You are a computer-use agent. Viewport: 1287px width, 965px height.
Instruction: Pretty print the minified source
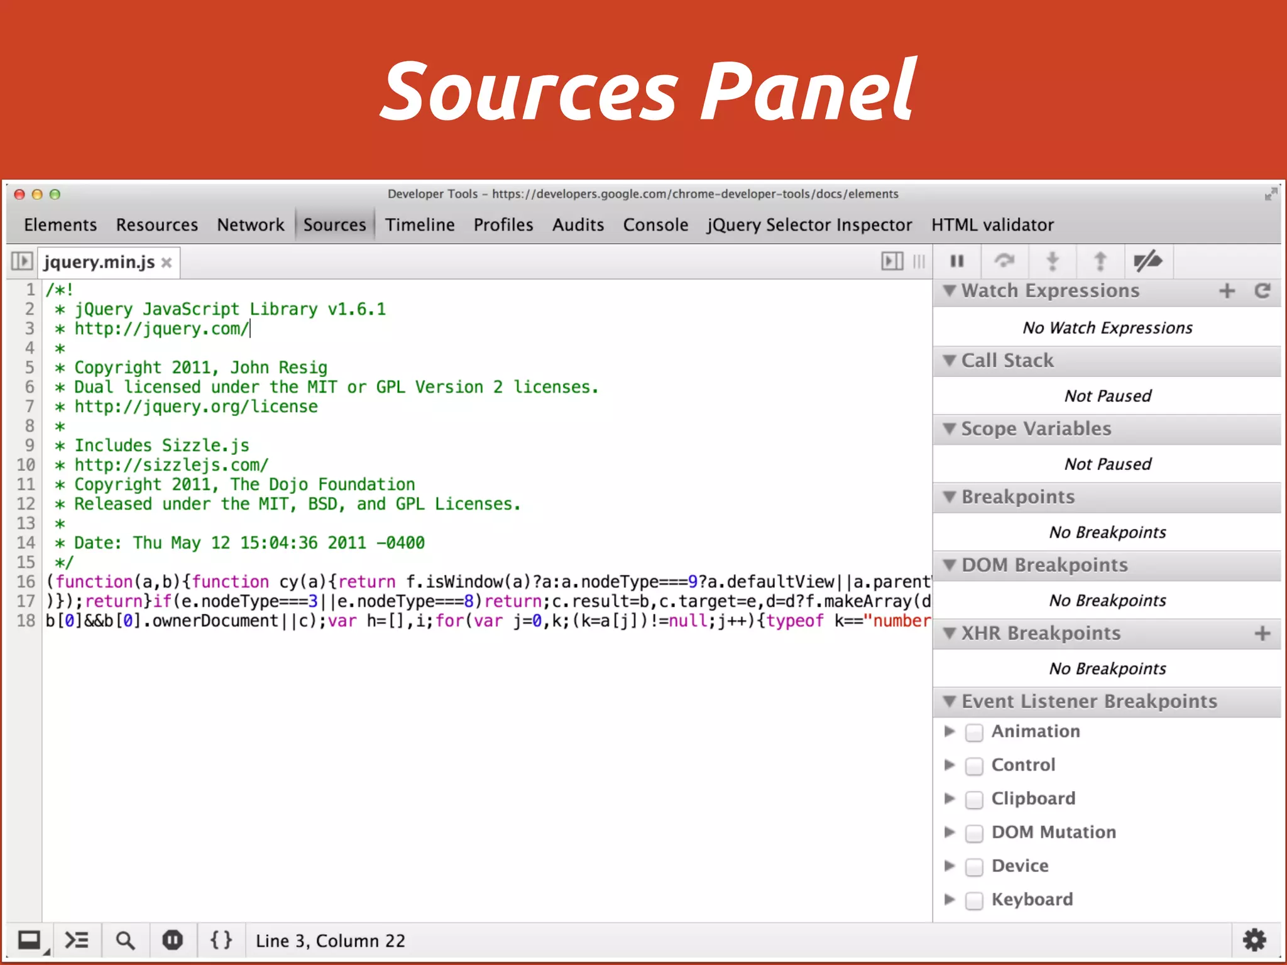221,940
